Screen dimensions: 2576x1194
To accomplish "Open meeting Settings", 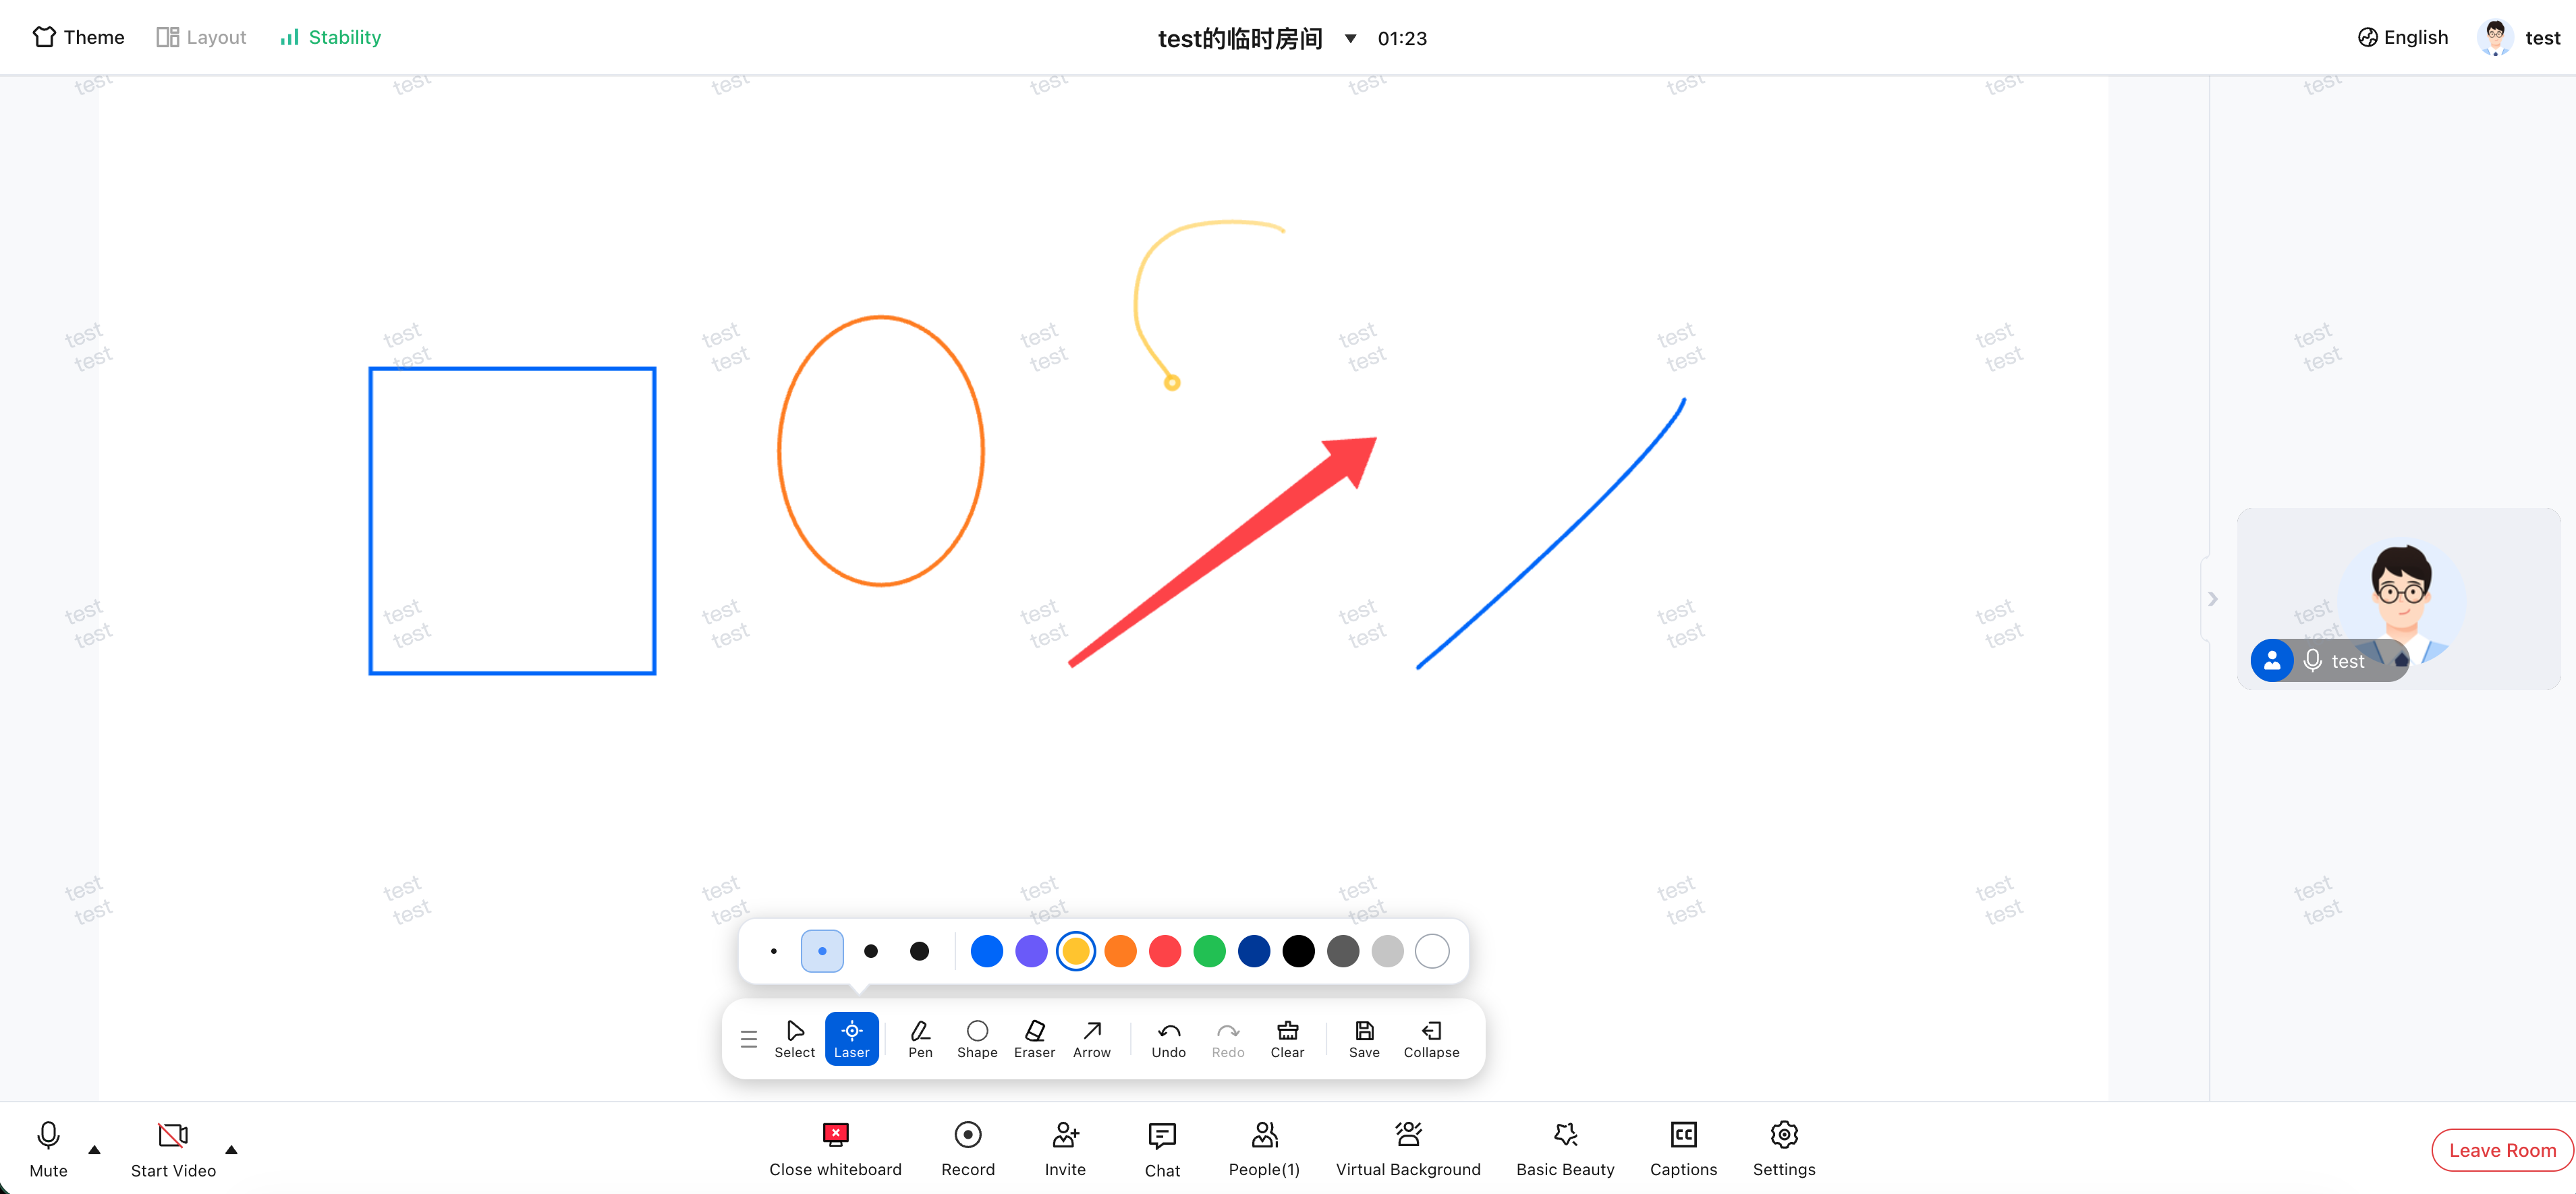I will 1784,1148.
